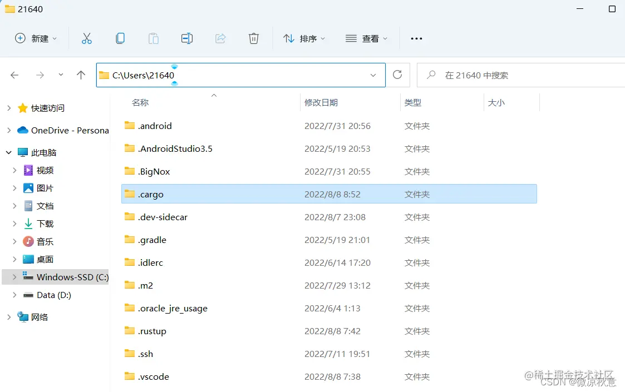Open the See more ellipsis menu
The height and width of the screenshot is (392, 625).
[416, 38]
